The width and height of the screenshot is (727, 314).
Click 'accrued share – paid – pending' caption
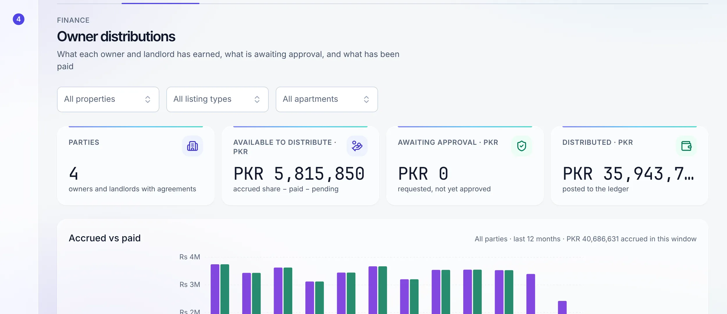pyautogui.click(x=286, y=189)
